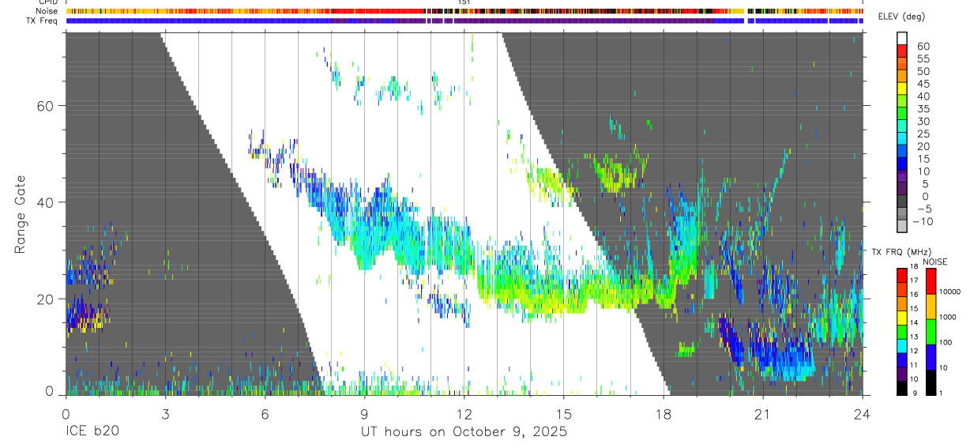This screenshot has width=970, height=448.
Task: Click the y-axis range gate label 20
Action: (x=47, y=299)
